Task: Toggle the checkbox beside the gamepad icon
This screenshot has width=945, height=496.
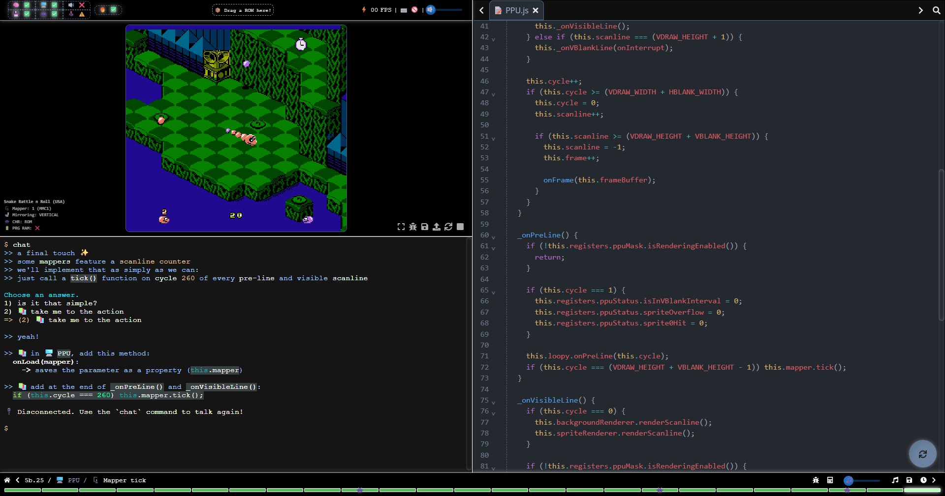Action: coord(55,14)
